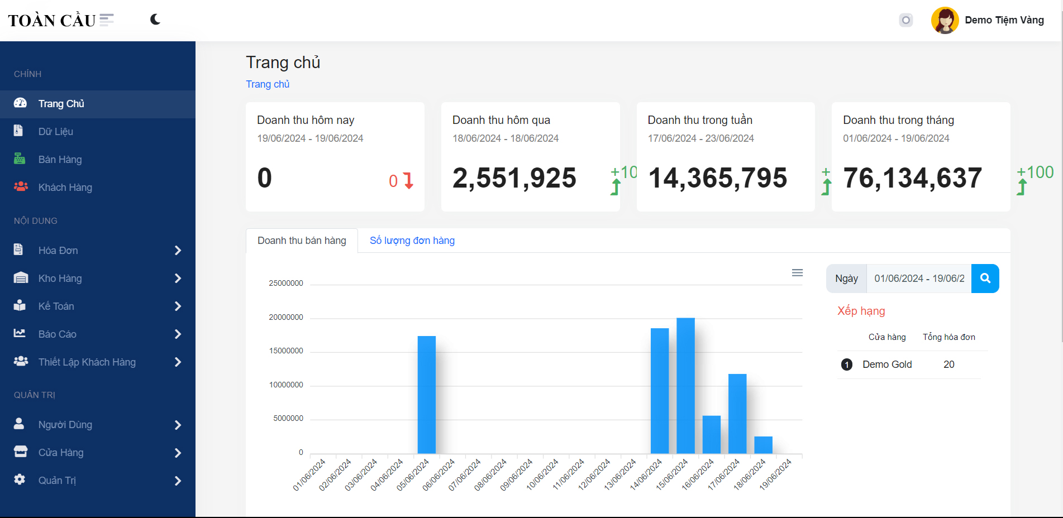
Task: Expand the Hóa Đơn submenu chevron
Action: tap(178, 251)
